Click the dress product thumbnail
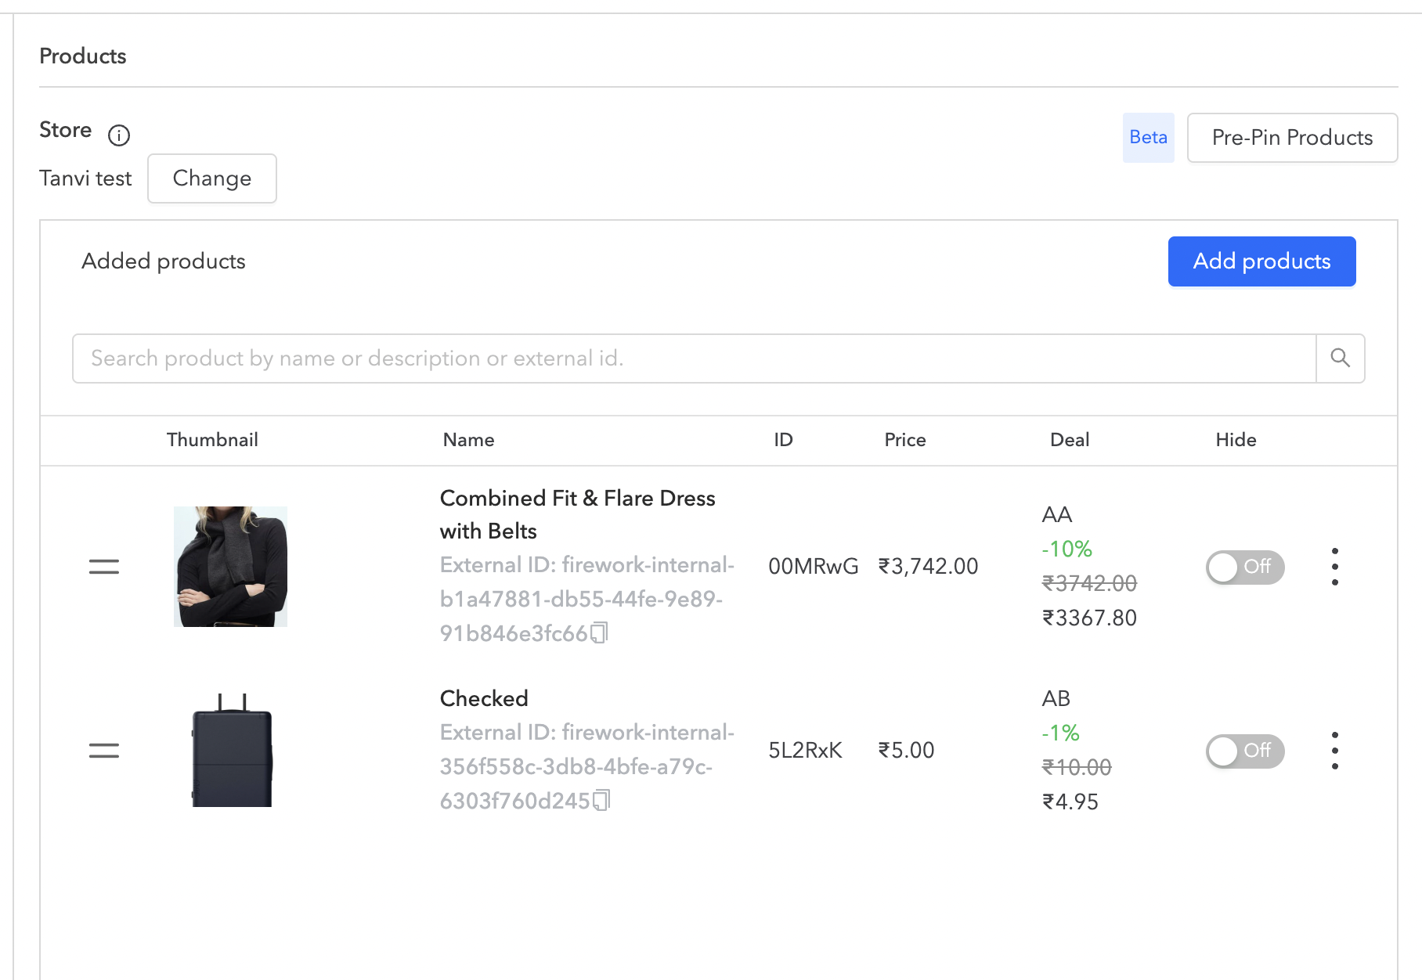The image size is (1422, 980). point(230,567)
